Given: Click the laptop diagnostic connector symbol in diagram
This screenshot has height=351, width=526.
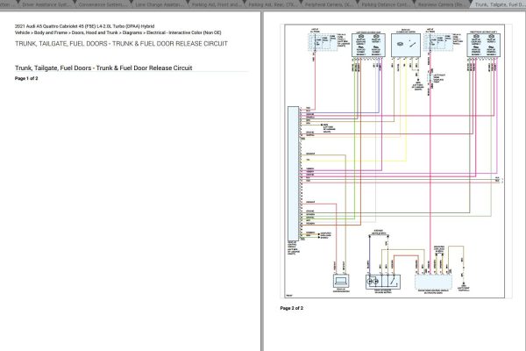Looking at the screenshot, I should click(341, 281).
